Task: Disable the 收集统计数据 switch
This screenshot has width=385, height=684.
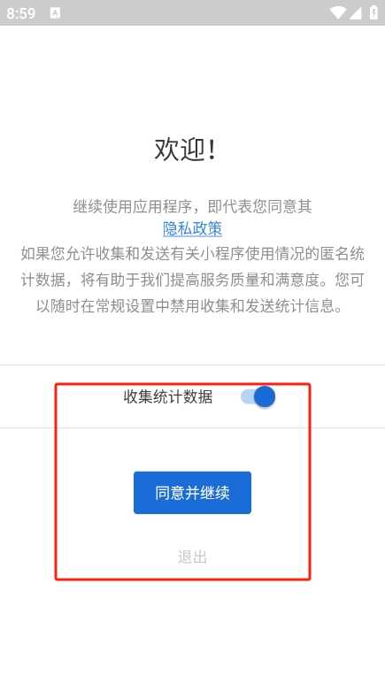Action: coord(258,396)
